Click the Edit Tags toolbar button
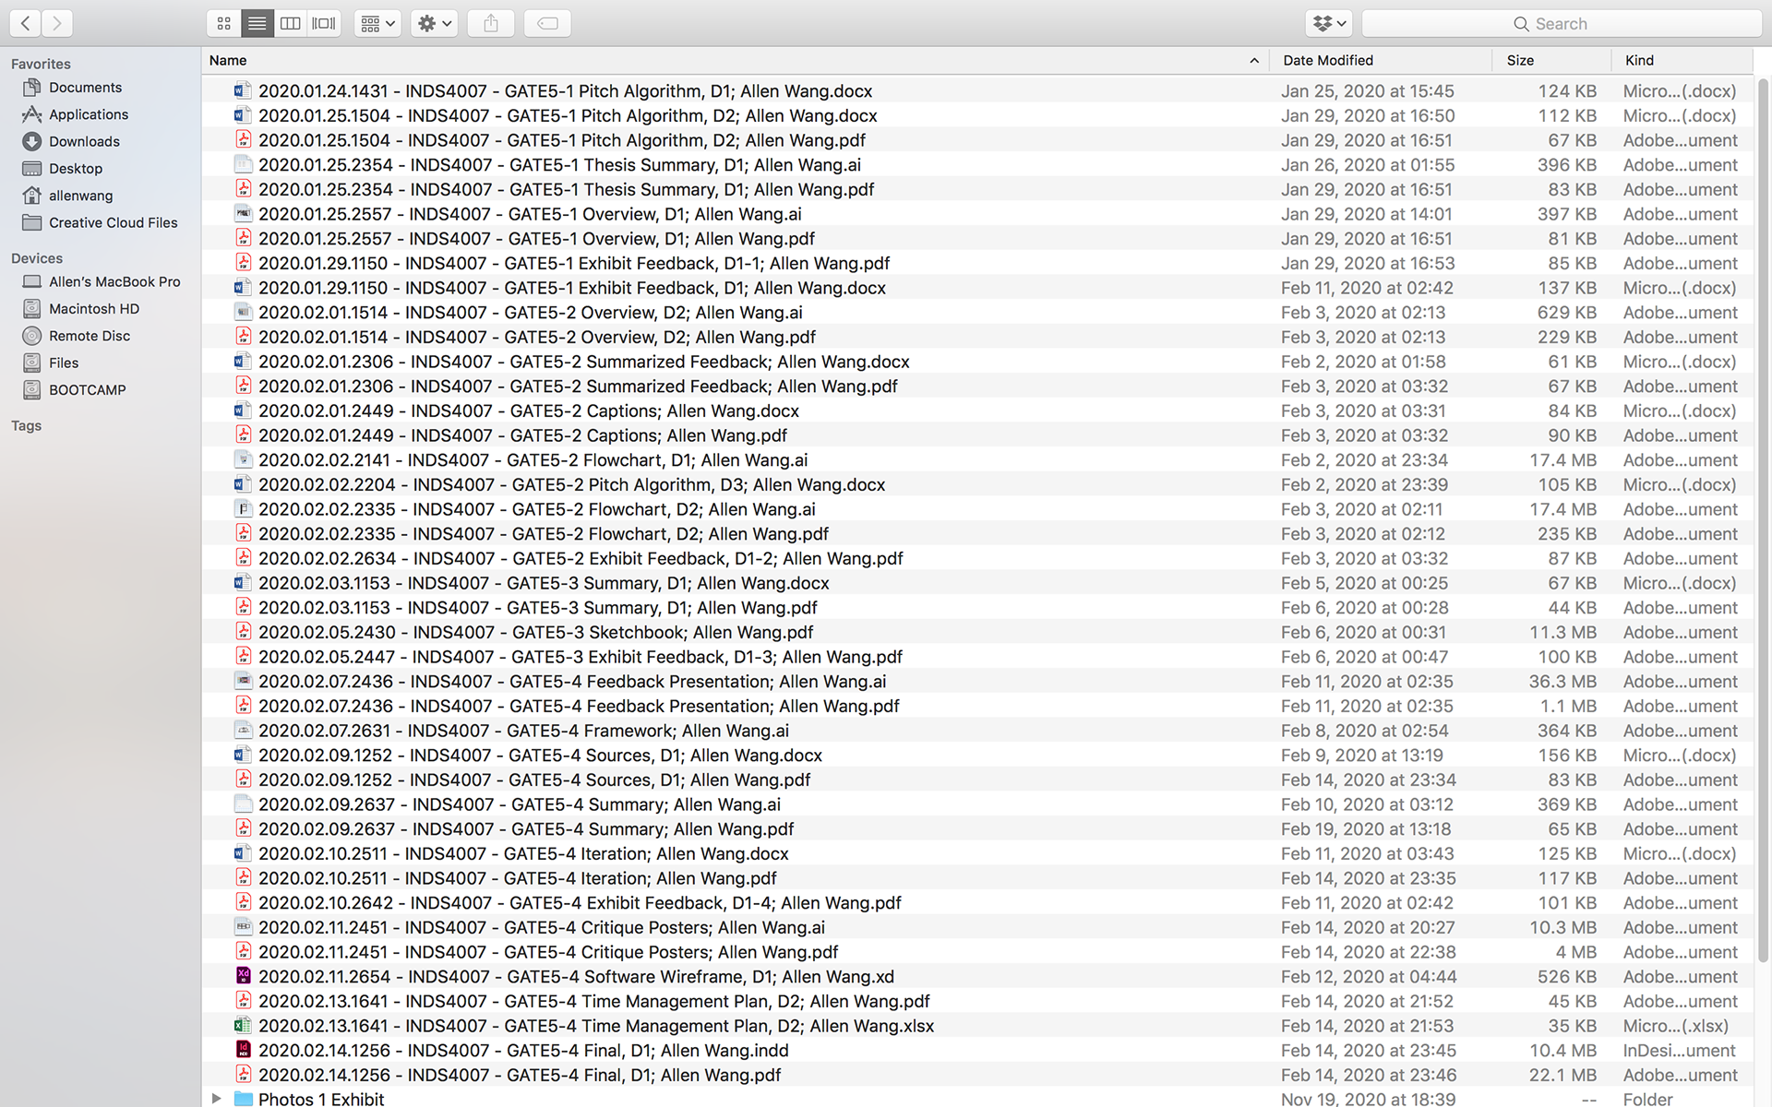This screenshot has height=1107, width=1772. [547, 23]
